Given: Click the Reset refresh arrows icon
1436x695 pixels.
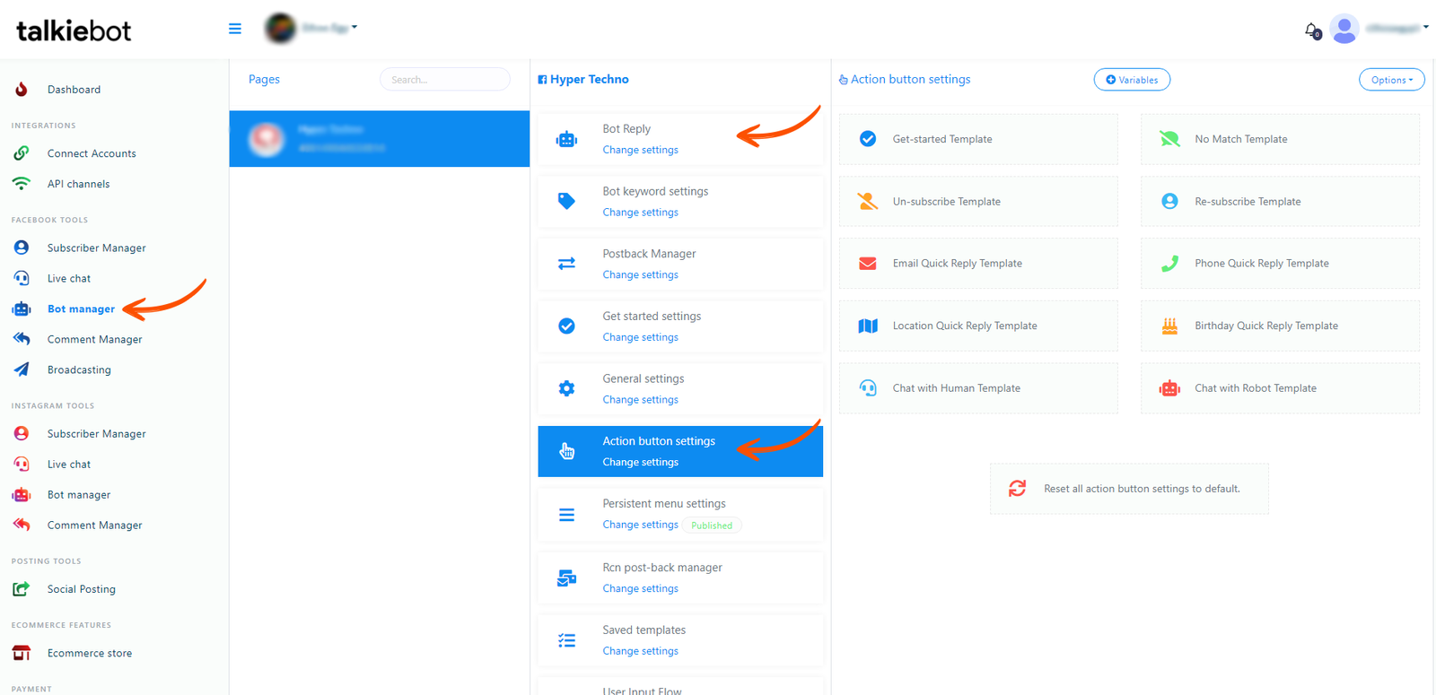Looking at the screenshot, I should click(1017, 488).
